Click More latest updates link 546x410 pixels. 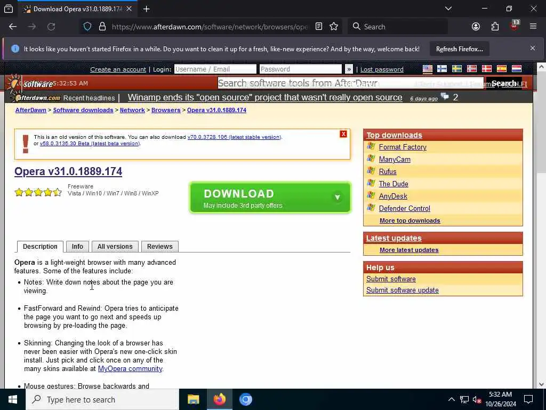point(409,250)
